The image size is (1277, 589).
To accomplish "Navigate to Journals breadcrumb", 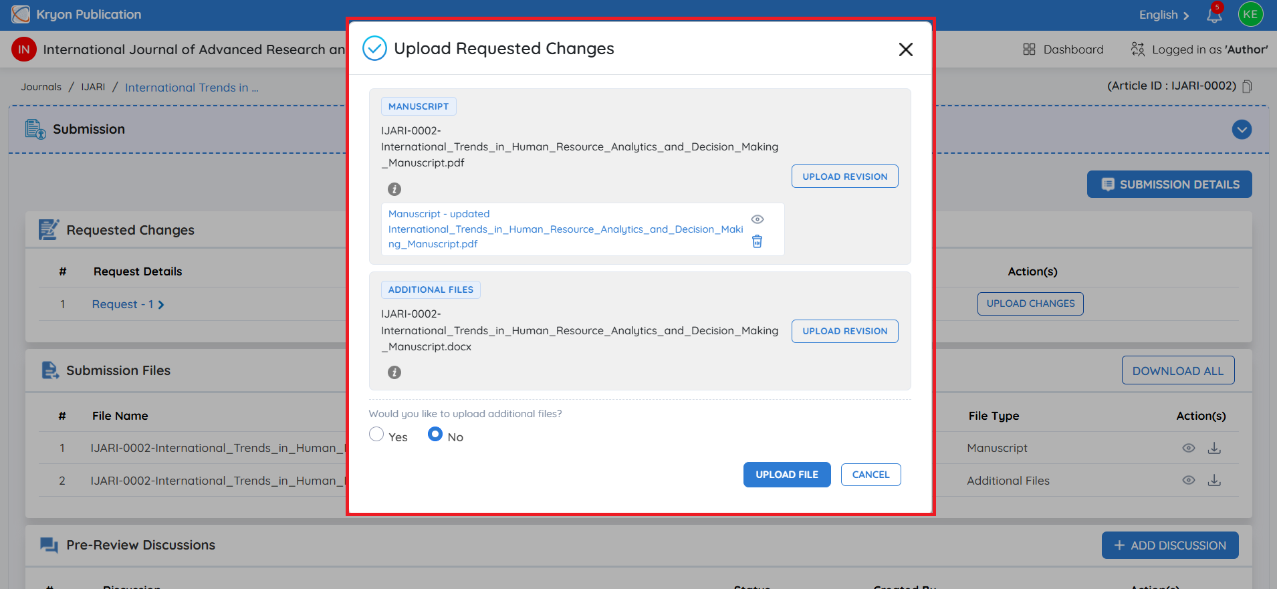I will click(x=41, y=87).
